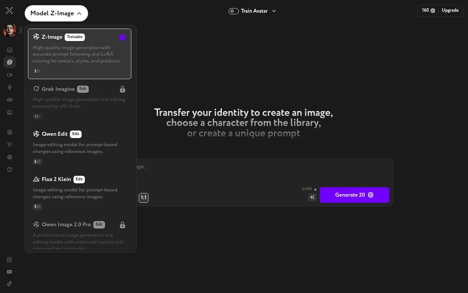Image resolution: width=468 pixels, height=293 pixels.
Task: Click the microphone icon in sidebar
Action: tap(10, 87)
